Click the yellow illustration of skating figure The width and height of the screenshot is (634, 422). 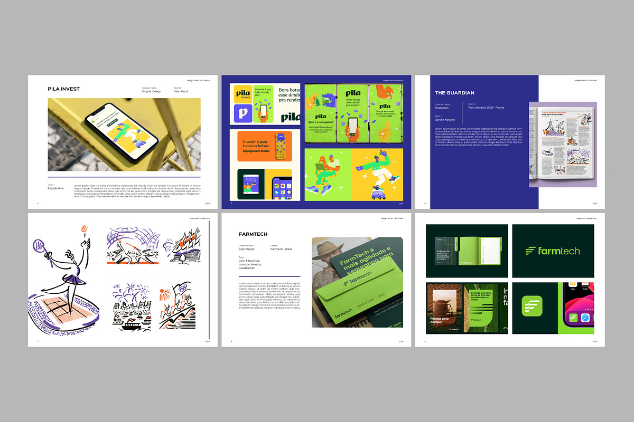pos(377,175)
